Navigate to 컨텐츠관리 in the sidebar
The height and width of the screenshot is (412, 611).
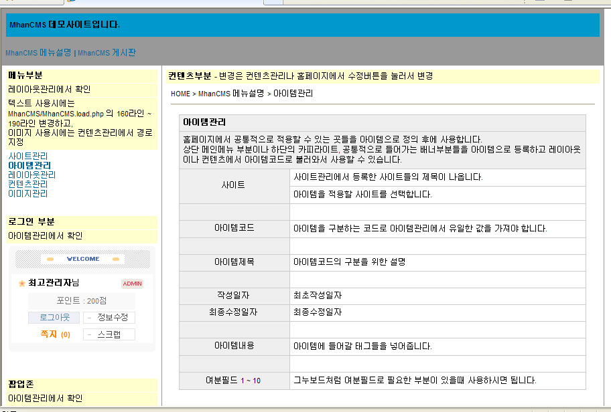click(x=27, y=184)
